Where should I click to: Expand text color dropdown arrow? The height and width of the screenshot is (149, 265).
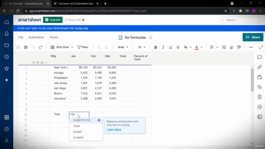click(x=202, y=47)
